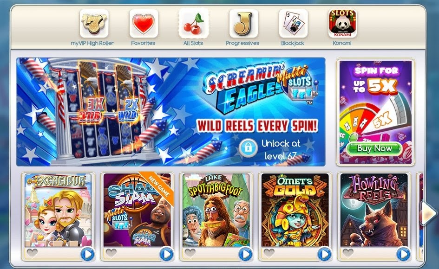
Task: Click the Buy Now button
Action: (374, 148)
